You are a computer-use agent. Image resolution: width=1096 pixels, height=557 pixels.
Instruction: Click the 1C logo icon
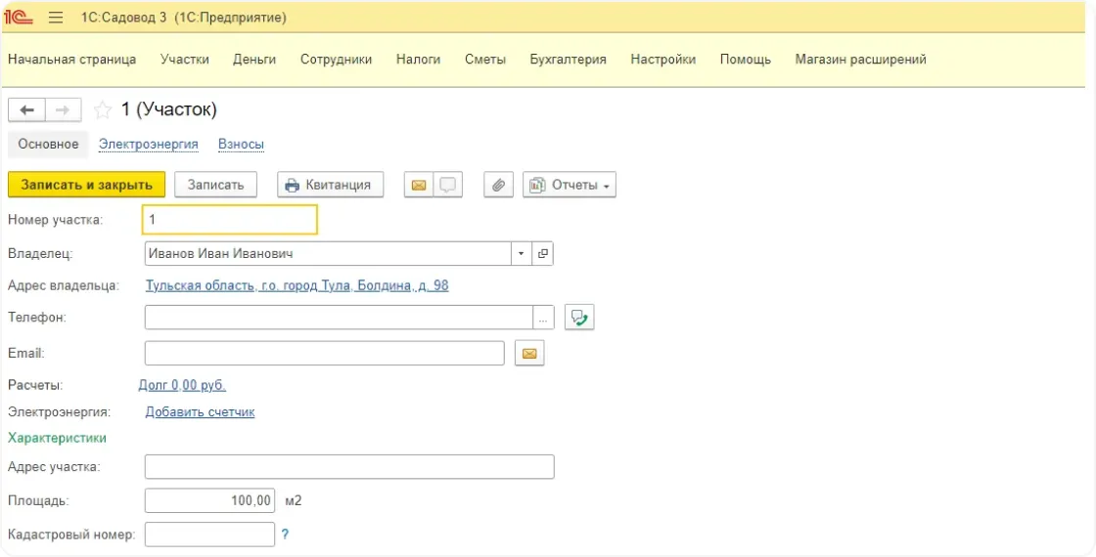[19, 18]
